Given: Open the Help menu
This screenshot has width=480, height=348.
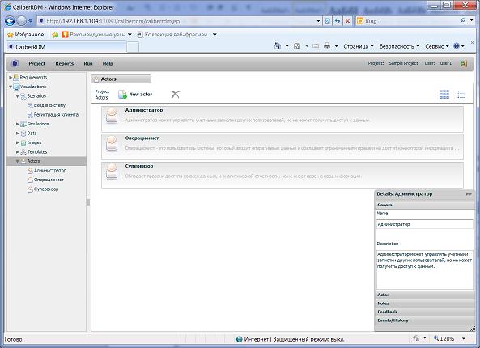Looking at the screenshot, I should coord(108,63).
